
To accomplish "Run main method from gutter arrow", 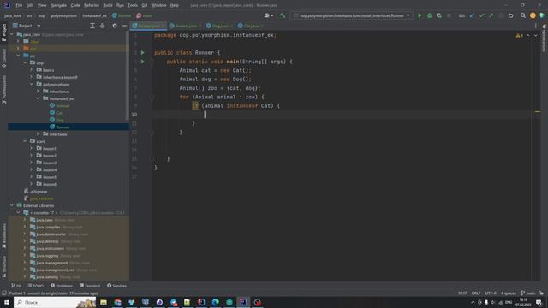I will tap(143, 62).
